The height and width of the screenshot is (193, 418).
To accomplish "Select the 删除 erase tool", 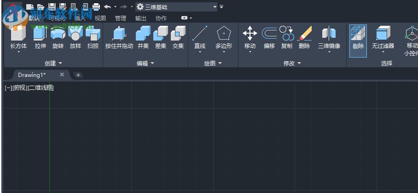I will point(304,38).
